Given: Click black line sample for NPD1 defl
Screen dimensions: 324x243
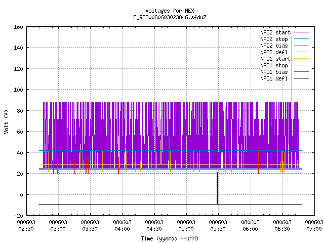Looking at the screenshot, I should coord(301,78).
